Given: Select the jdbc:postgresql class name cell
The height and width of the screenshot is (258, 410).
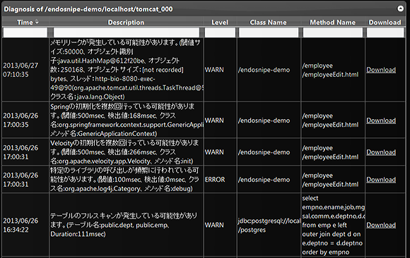Looking at the screenshot, I should [x=269, y=225].
